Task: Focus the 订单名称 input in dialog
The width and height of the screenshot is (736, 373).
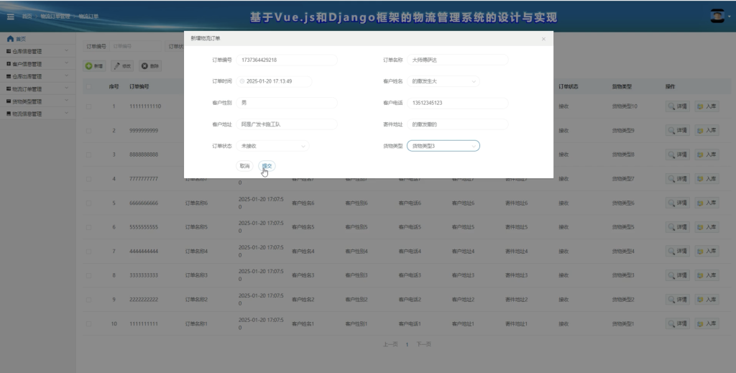Action: tap(458, 60)
